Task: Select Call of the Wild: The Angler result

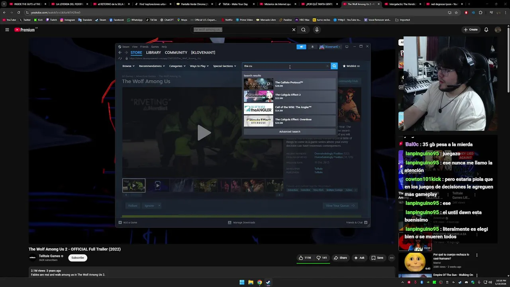Action: [290, 109]
